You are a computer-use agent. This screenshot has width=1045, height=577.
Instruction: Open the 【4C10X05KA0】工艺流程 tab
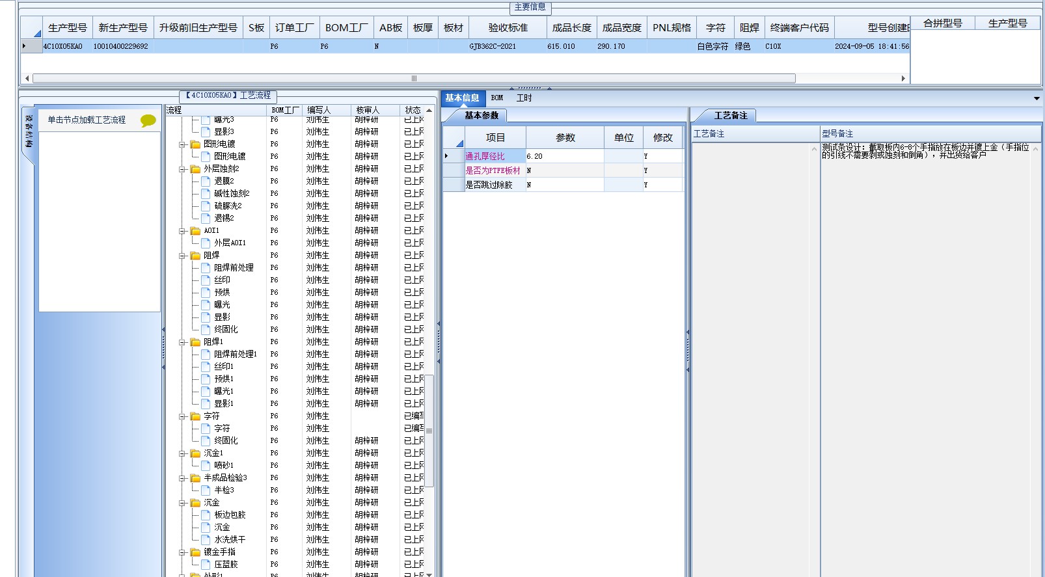pos(228,96)
